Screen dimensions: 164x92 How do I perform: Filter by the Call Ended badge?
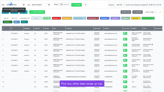click(136, 18)
